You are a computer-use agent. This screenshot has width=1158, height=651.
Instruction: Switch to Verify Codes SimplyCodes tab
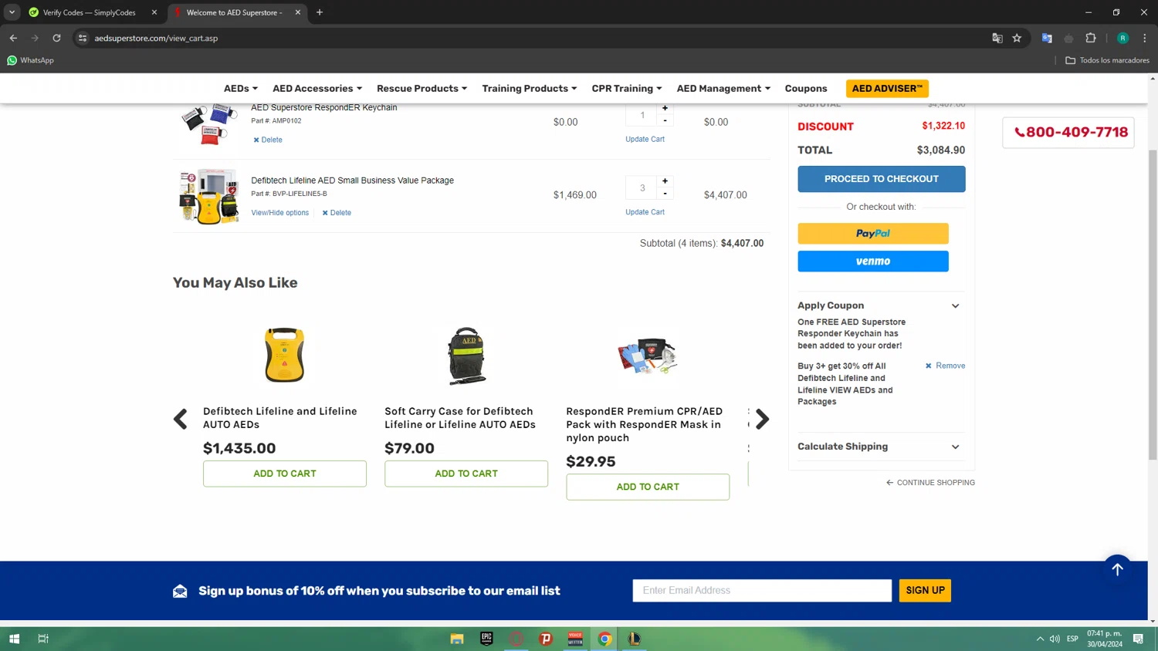tap(90, 12)
